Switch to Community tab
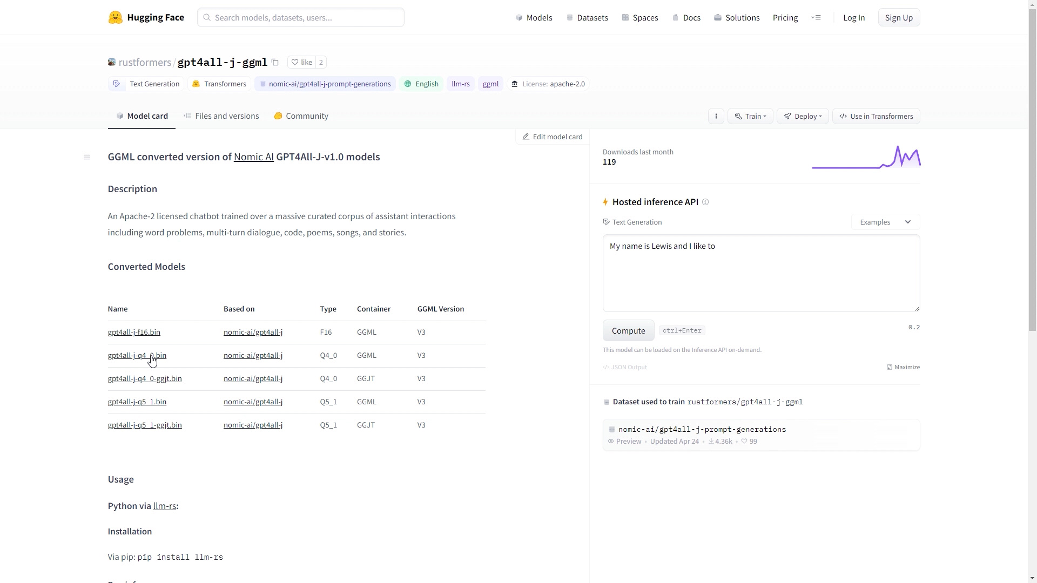Viewport: 1037px width, 583px height. (301, 116)
